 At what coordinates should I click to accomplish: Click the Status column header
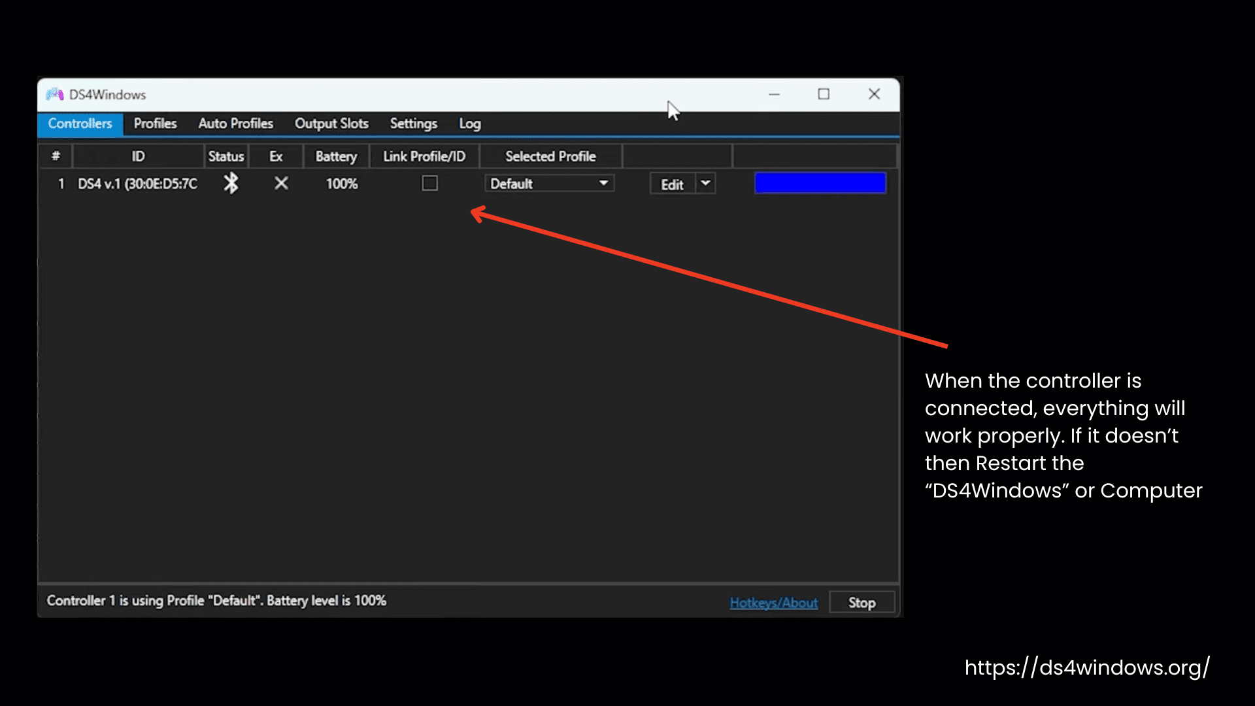click(226, 156)
